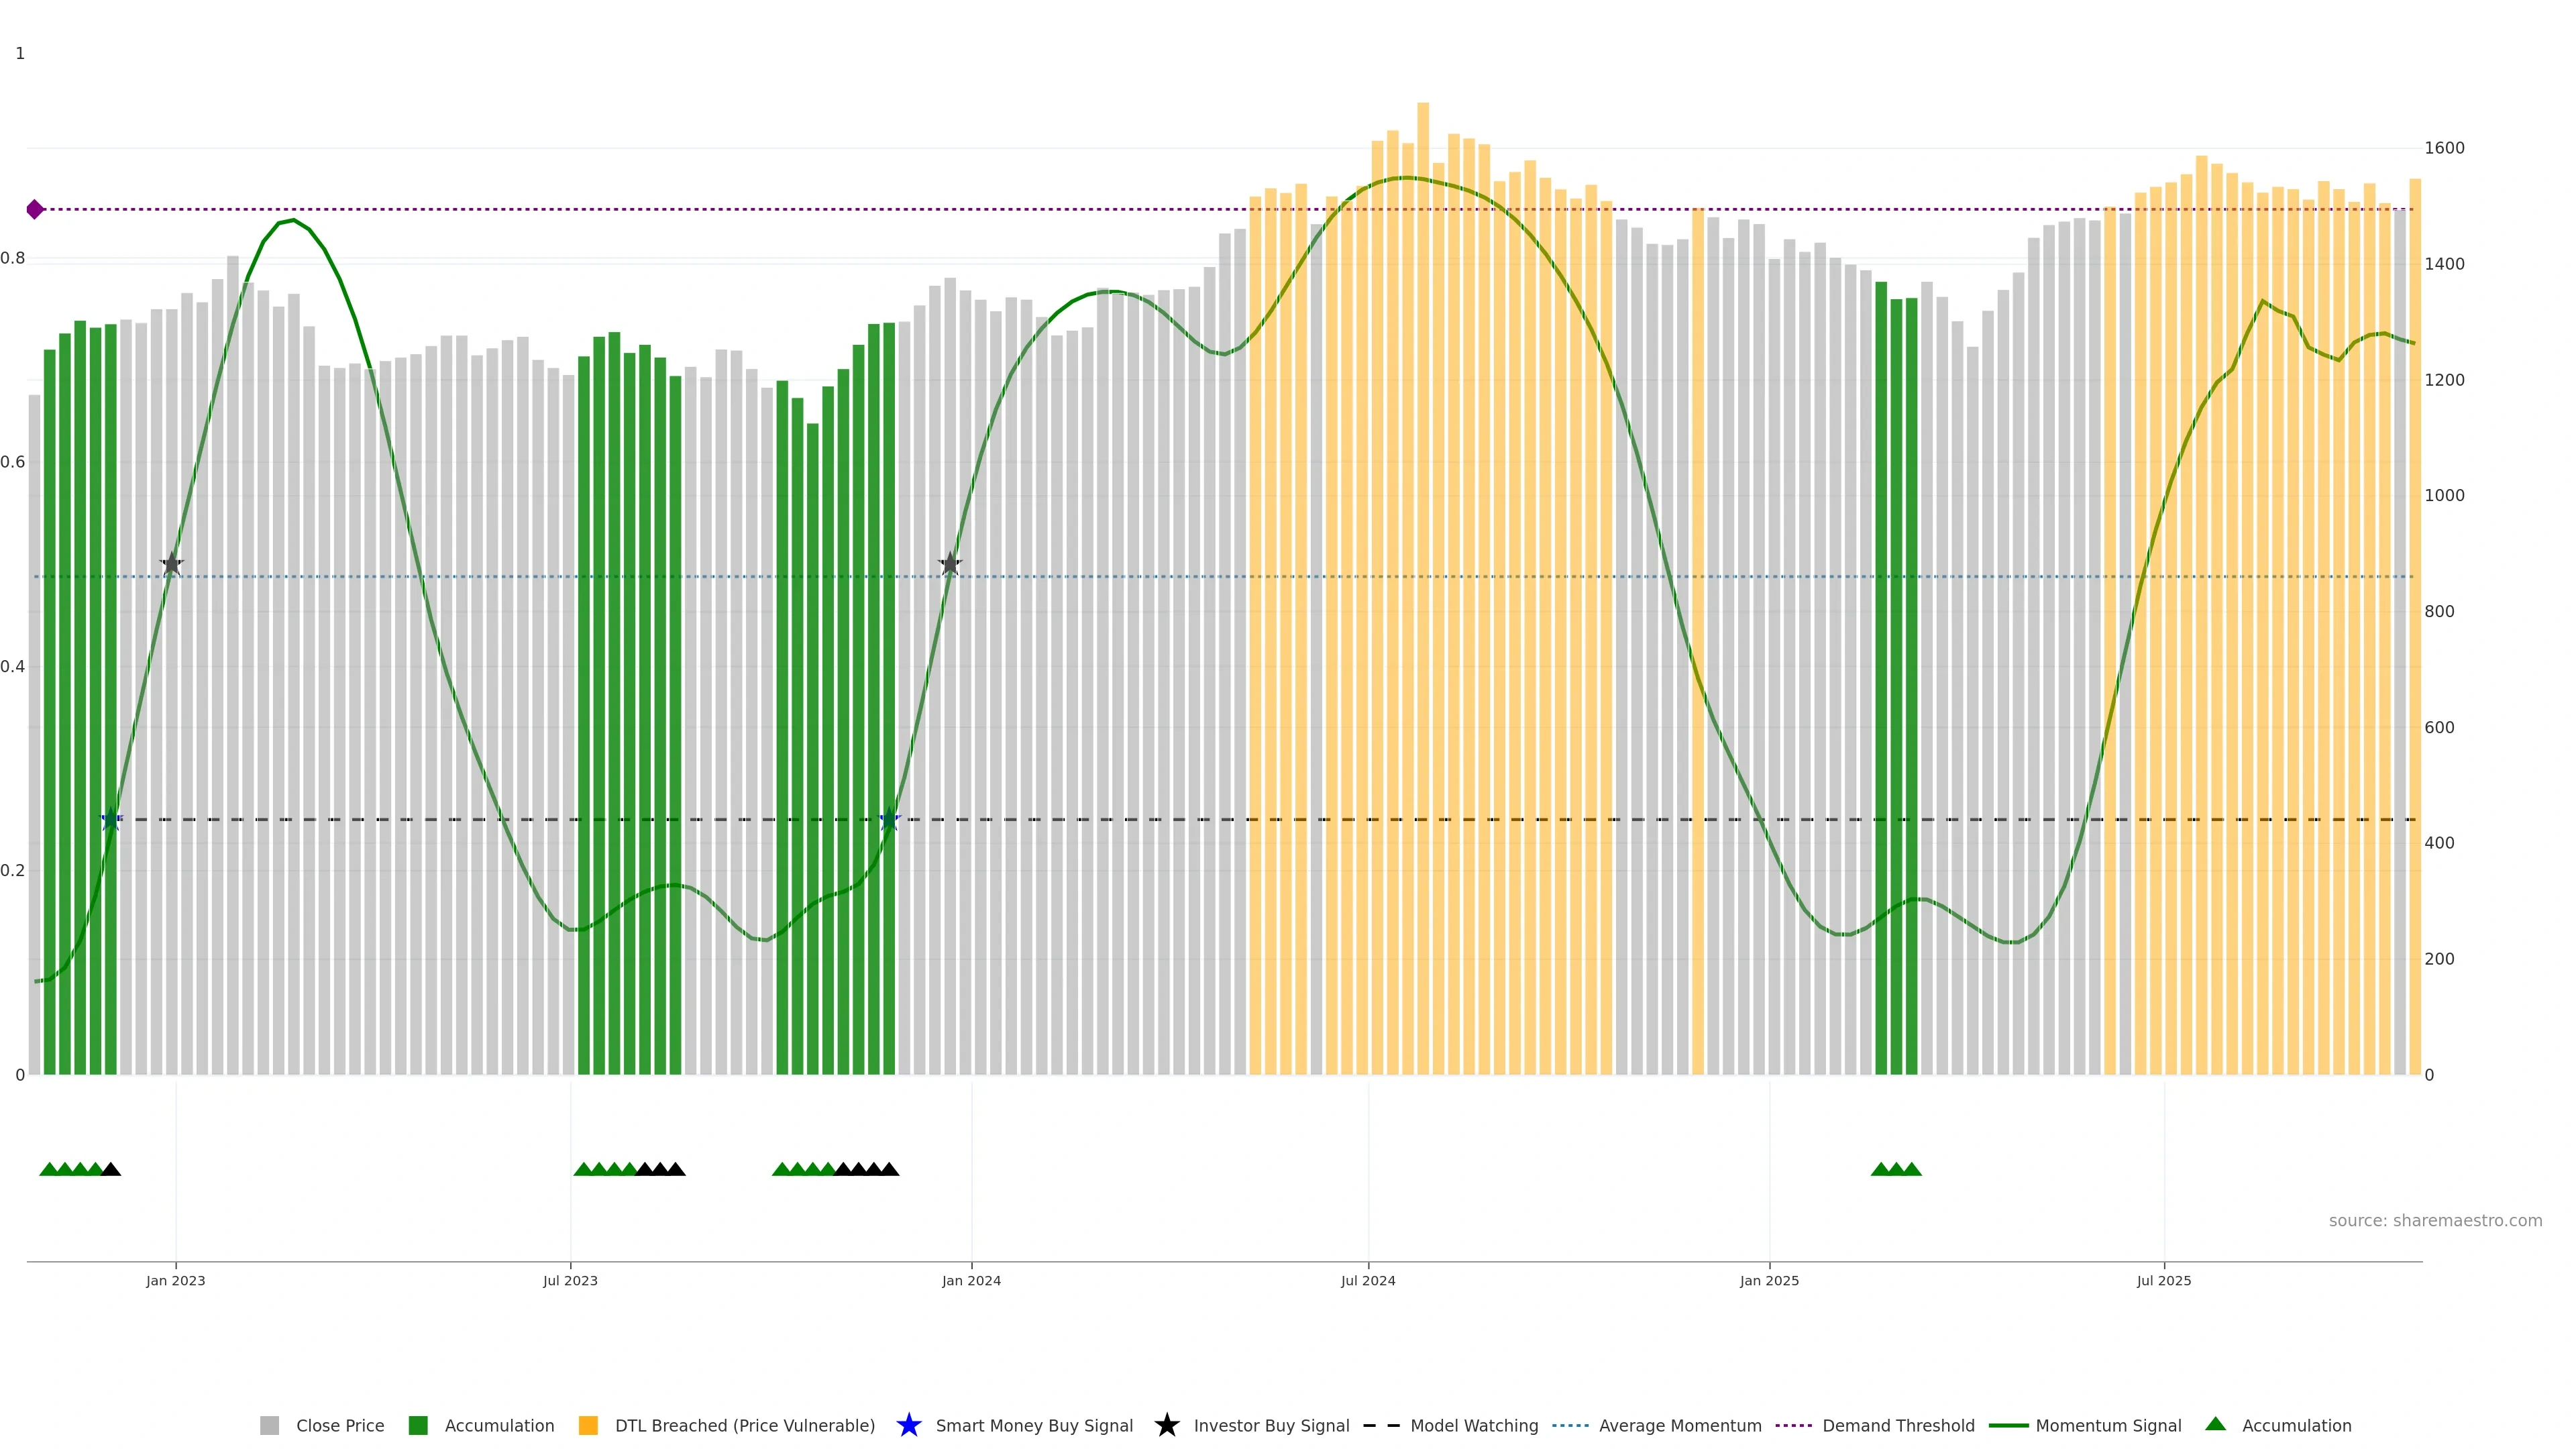Click the investor buy star near Jan 2023
Screen dimensions: 2576x1449
click(x=172, y=564)
